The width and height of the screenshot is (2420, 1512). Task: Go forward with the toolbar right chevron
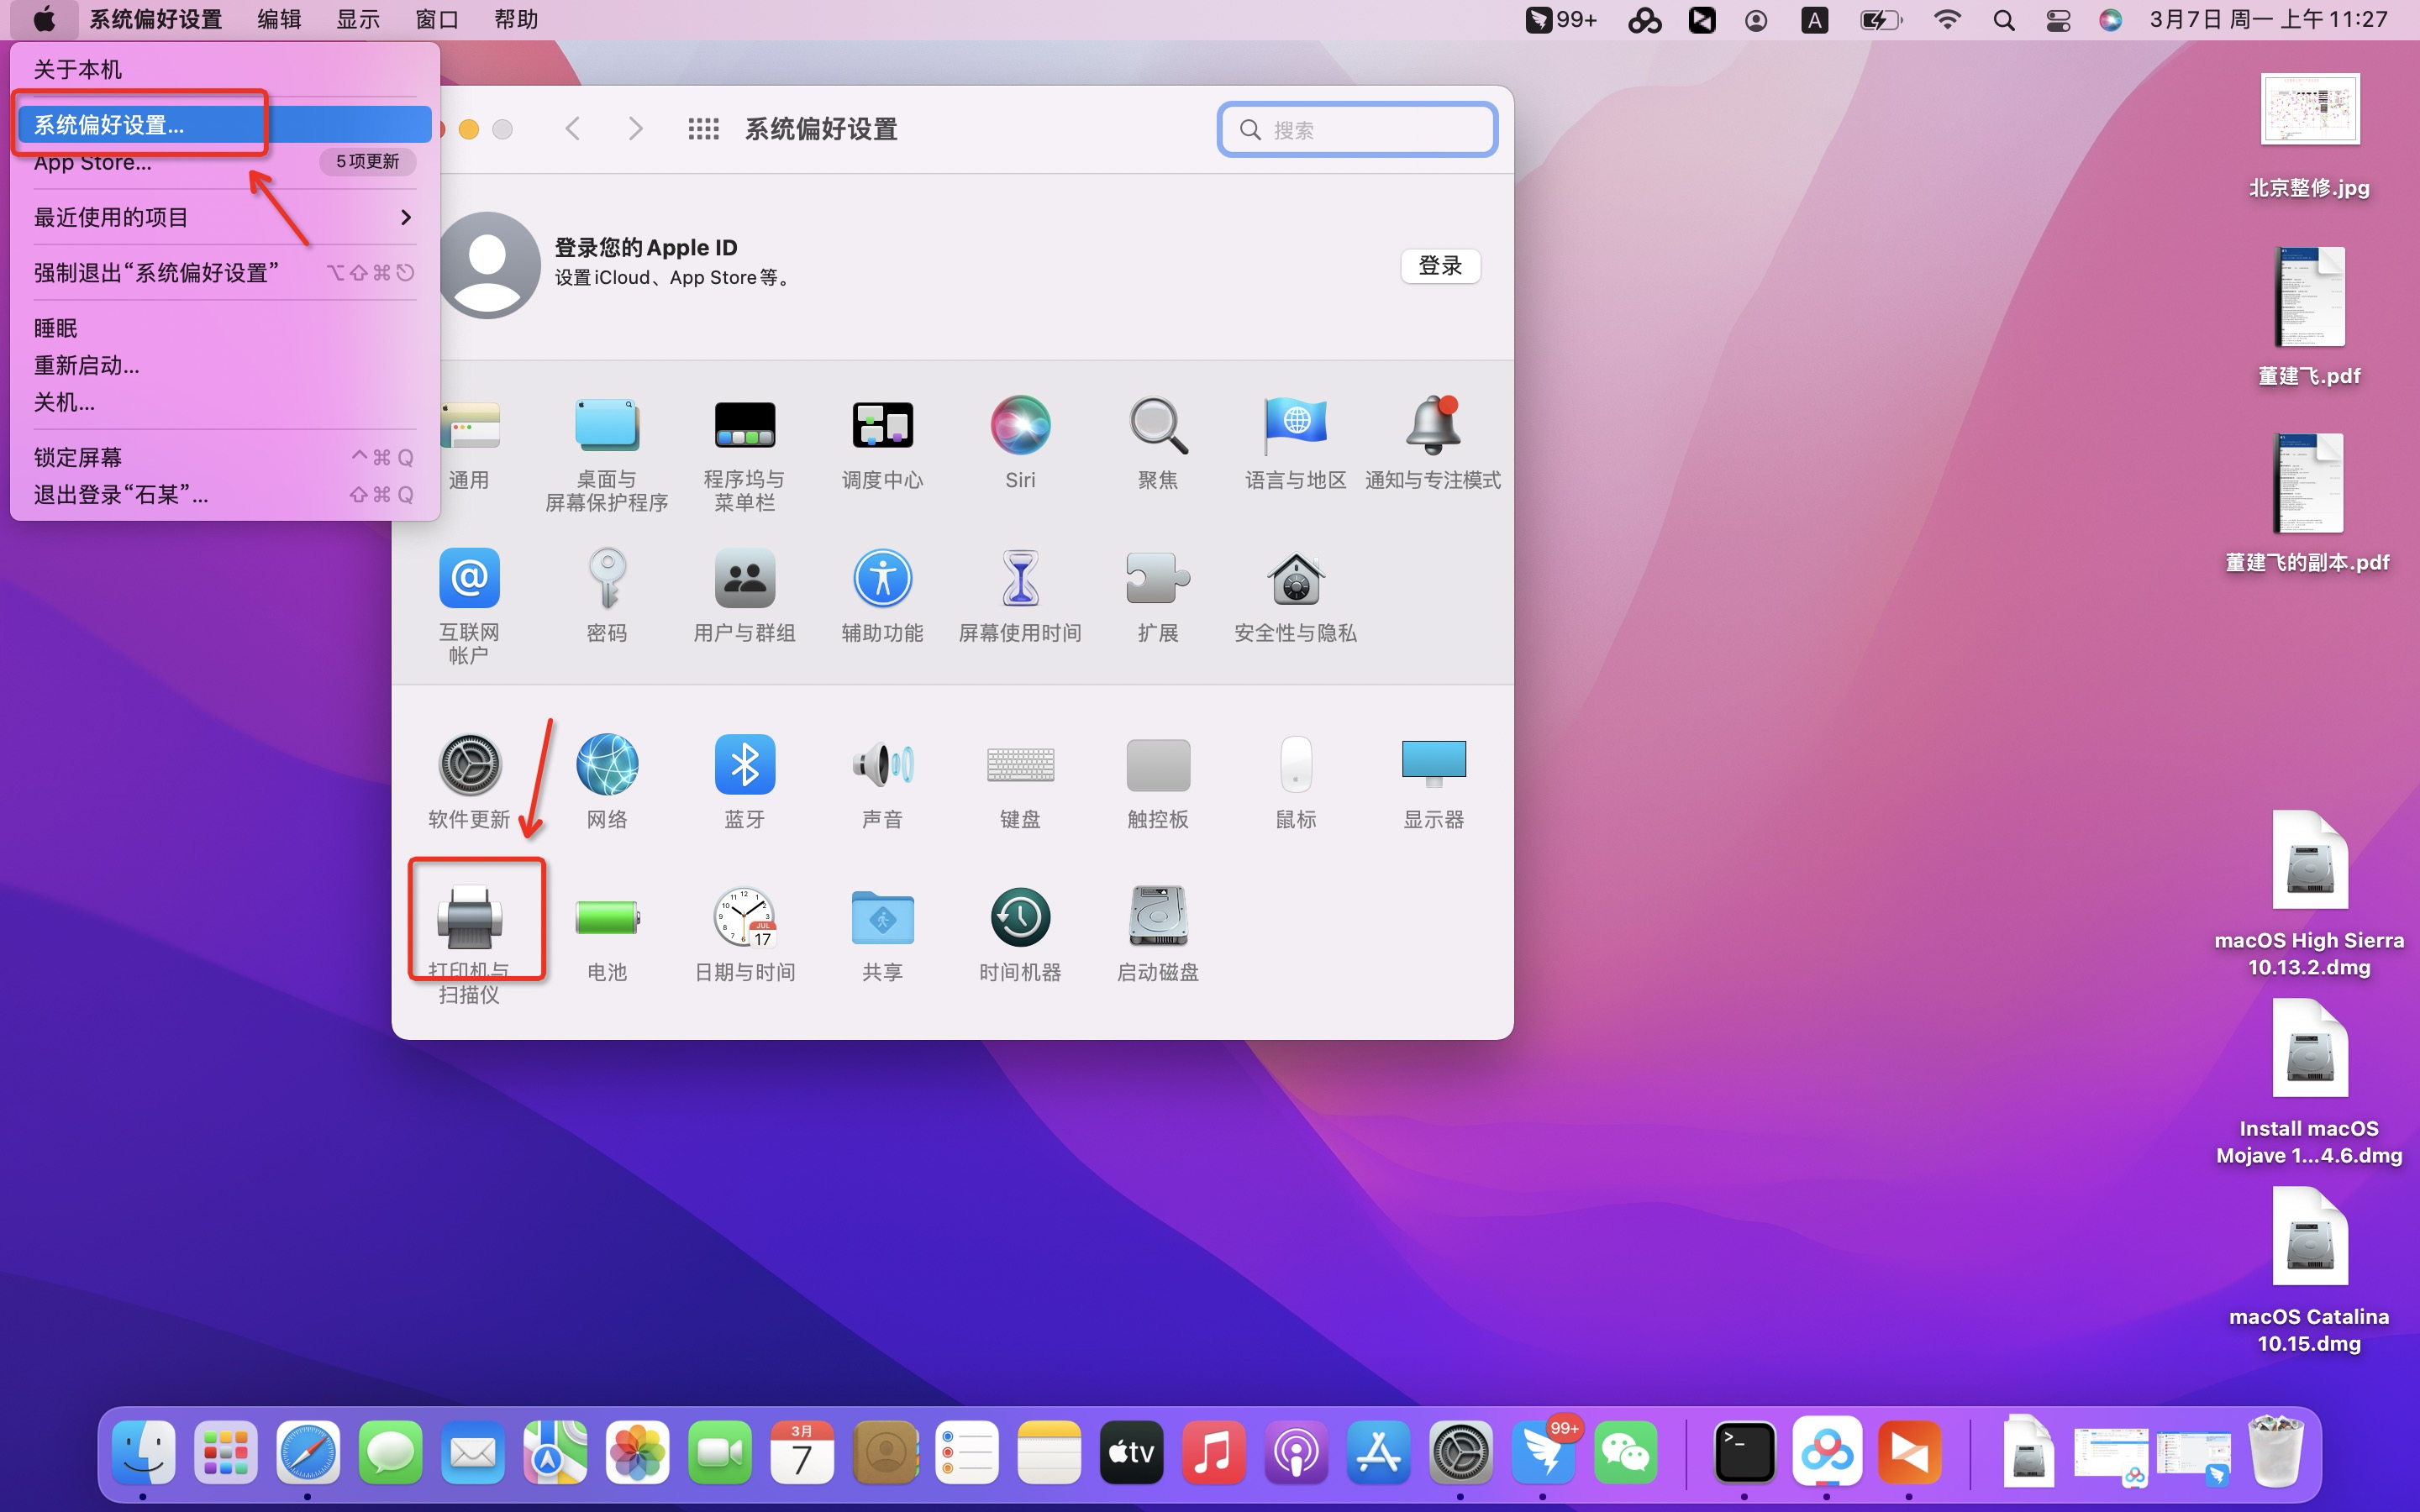coord(635,129)
